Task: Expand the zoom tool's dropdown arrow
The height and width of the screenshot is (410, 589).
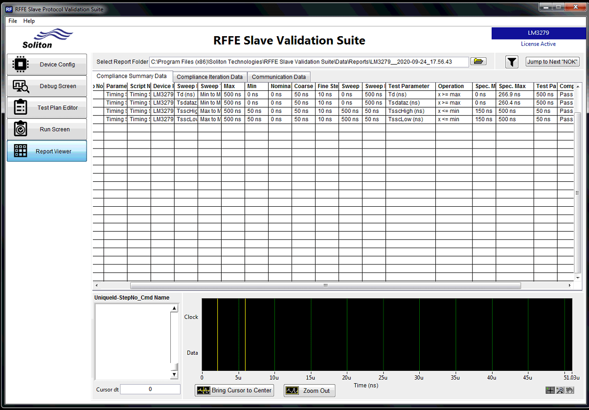Action: [562, 392]
